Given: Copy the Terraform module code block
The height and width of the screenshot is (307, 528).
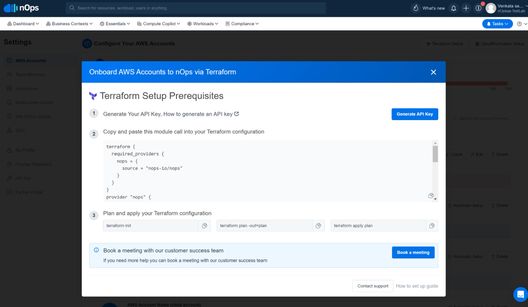Looking at the screenshot, I should click(x=431, y=196).
